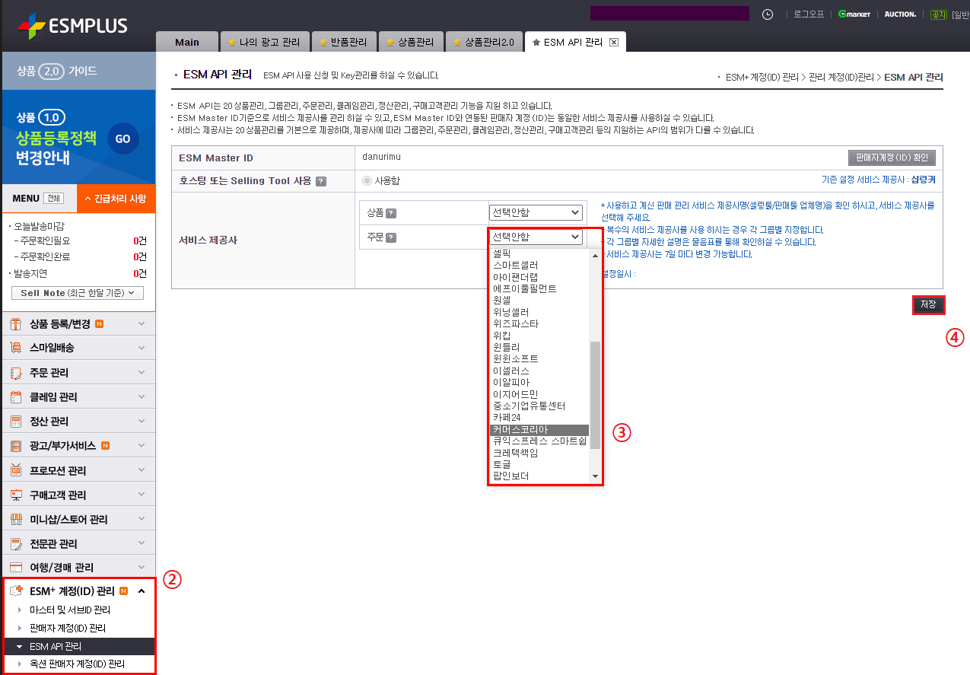Click the help icon next to 상품

point(391,213)
